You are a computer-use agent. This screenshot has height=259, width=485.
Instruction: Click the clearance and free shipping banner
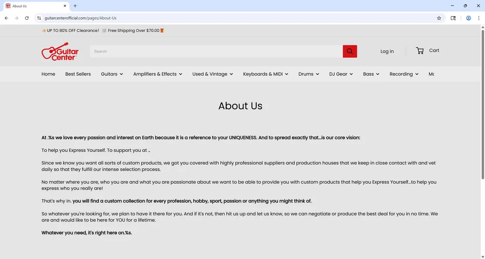[103, 31]
